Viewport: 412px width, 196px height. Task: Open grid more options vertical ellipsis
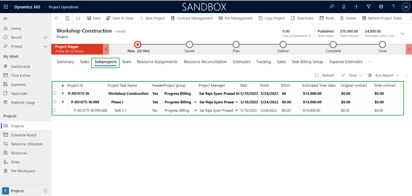pos(407,75)
